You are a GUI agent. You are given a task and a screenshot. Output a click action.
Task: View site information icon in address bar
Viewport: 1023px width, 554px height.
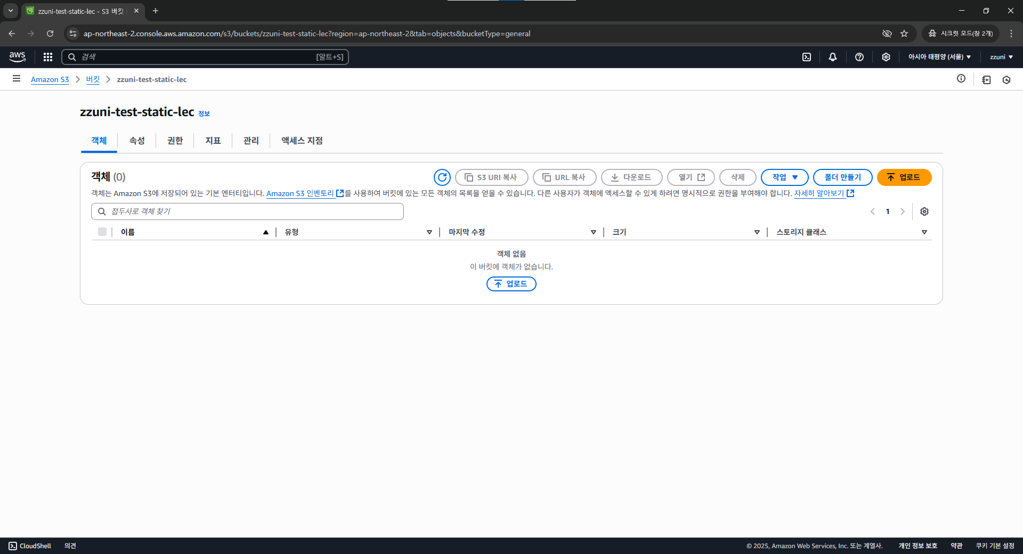pyautogui.click(x=73, y=34)
